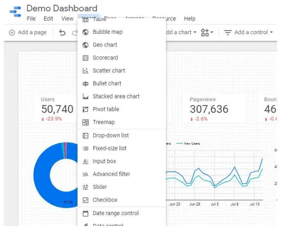Click the Drop-down list icon
This screenshot has height=231, width=282.
[x=86, y=136]
